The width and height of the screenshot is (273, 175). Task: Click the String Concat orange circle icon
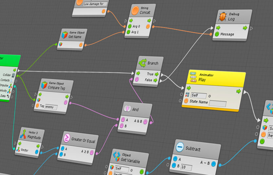pyautogui.click(x=135, y=10)
